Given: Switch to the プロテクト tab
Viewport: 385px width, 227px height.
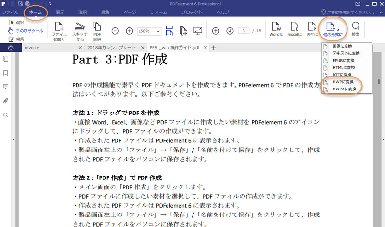Looking at the screenshot, I should click(192, 12).
